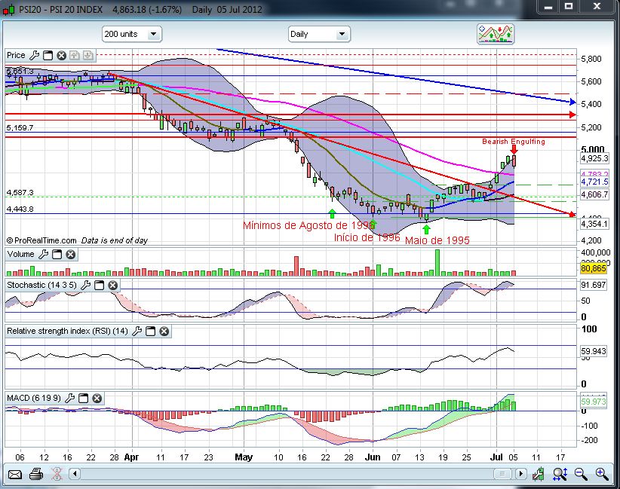Click the 91.697 stochastic value tag
Viewport: 620px width, 489px height.
[593, 285]
